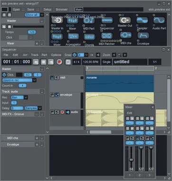Stop playback with the stop button

point(43,62)
